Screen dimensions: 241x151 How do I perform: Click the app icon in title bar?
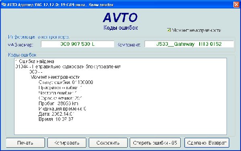click(4, 4)
